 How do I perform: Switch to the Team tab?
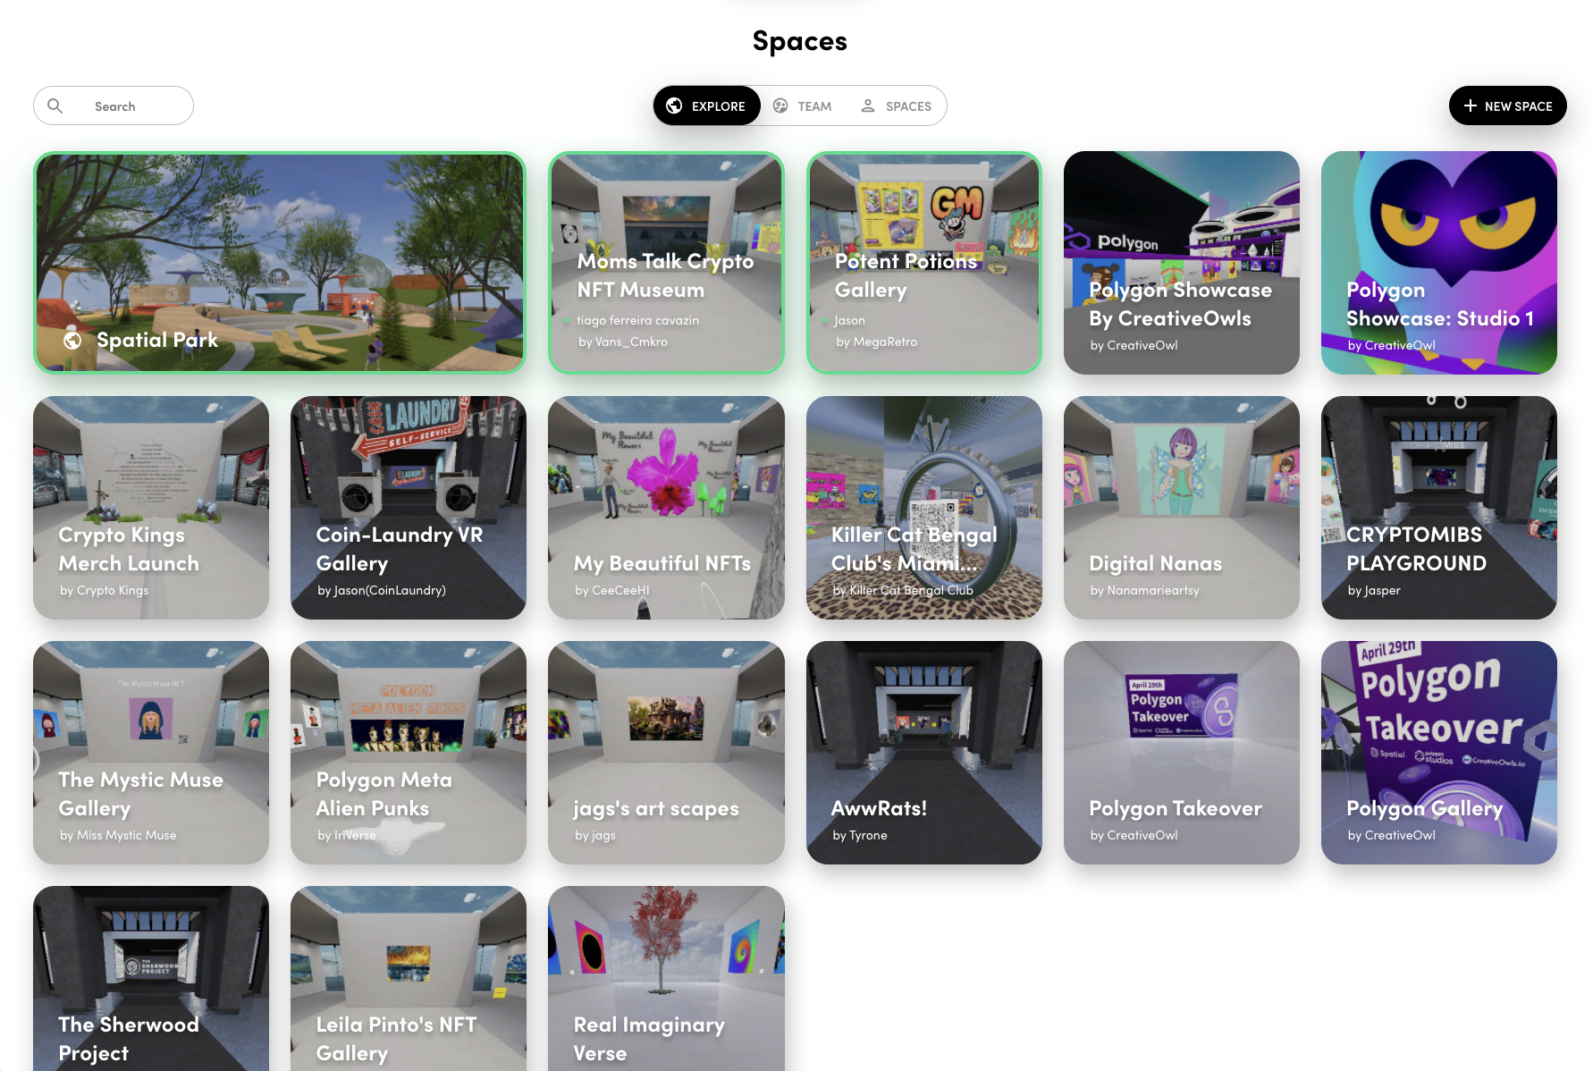point(802,105)
